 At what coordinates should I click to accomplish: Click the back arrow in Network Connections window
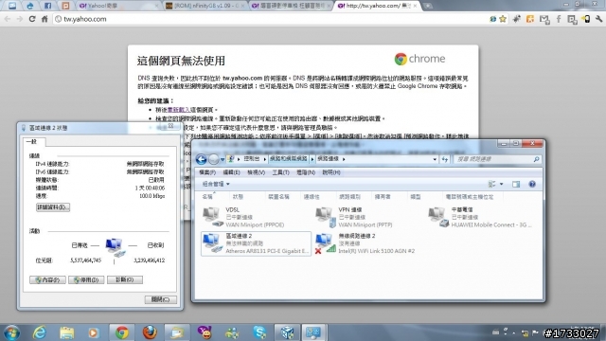pos(201,159)
